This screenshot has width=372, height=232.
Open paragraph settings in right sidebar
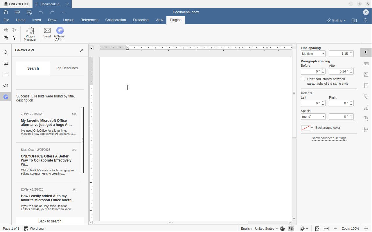pyautogui.click(x=366, y=52)
